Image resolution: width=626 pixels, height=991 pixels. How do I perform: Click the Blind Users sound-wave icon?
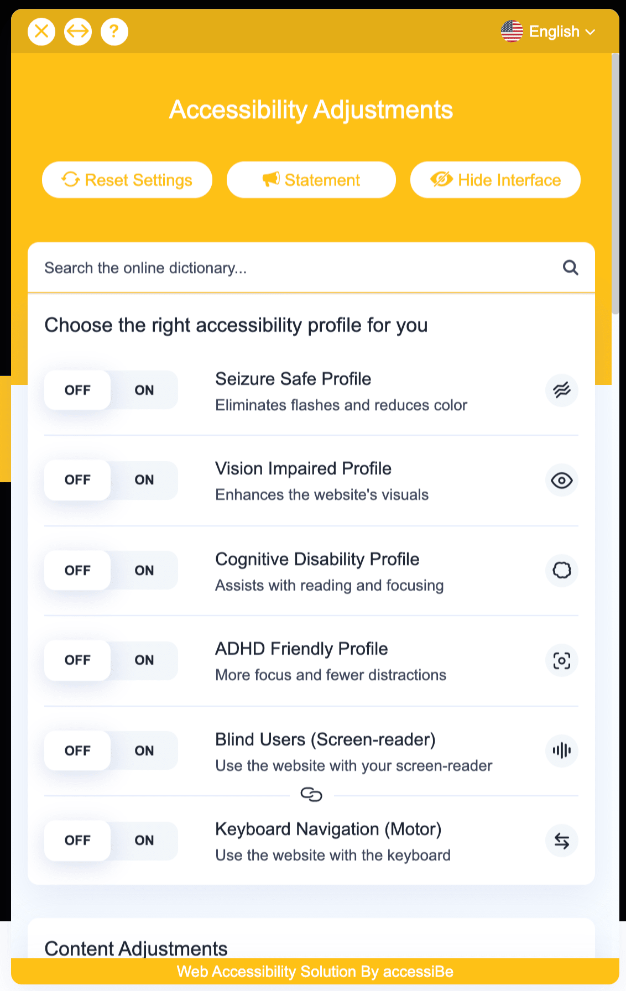[x=562, y=750]
